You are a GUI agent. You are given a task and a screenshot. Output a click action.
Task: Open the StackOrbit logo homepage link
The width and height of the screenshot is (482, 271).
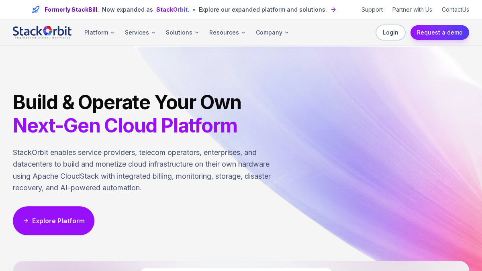(x=42, y=33)
